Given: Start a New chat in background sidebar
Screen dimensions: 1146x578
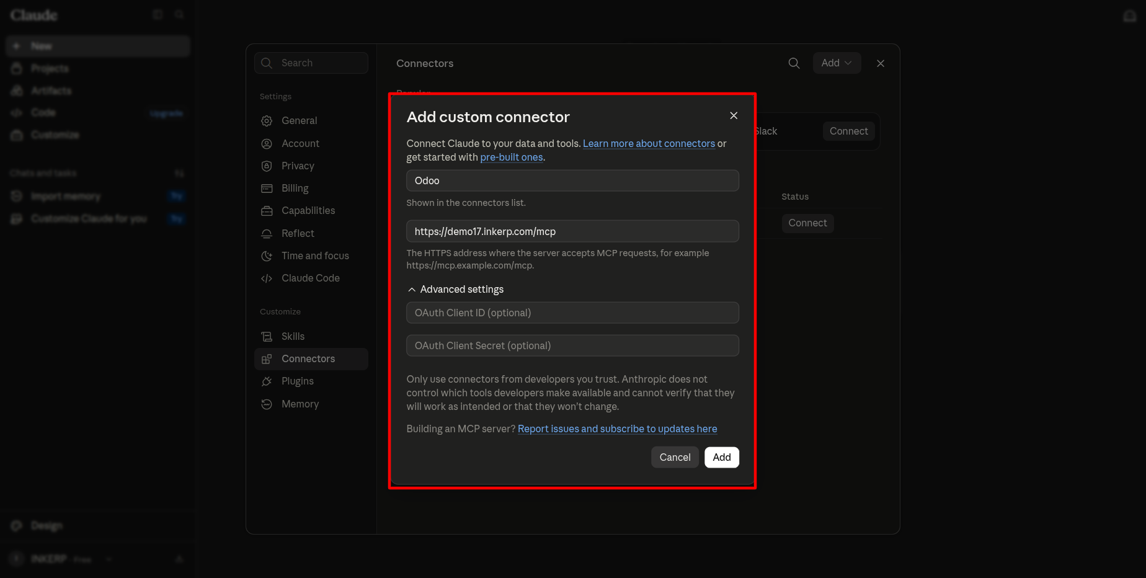Looking at the screenshot, I should click(x=98, y=46).
